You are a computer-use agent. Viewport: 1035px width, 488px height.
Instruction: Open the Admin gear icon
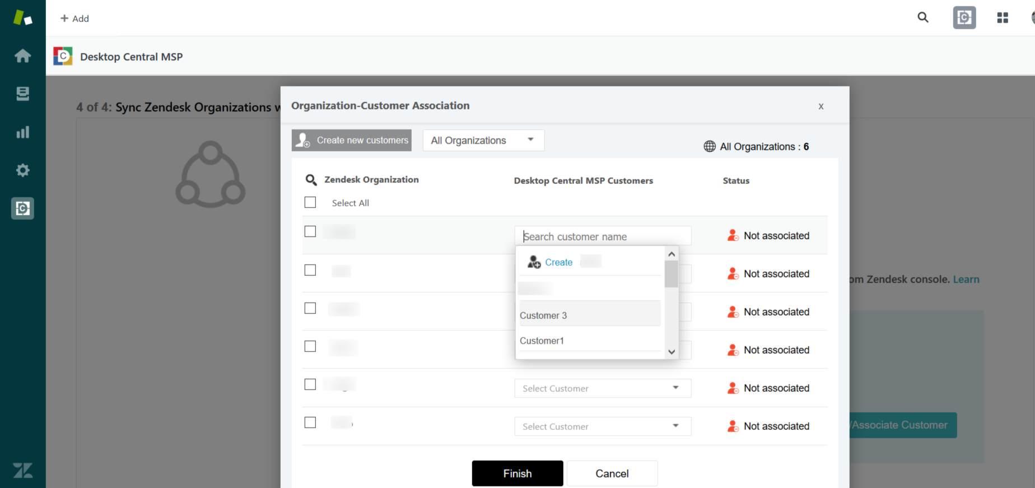[22, 170]
